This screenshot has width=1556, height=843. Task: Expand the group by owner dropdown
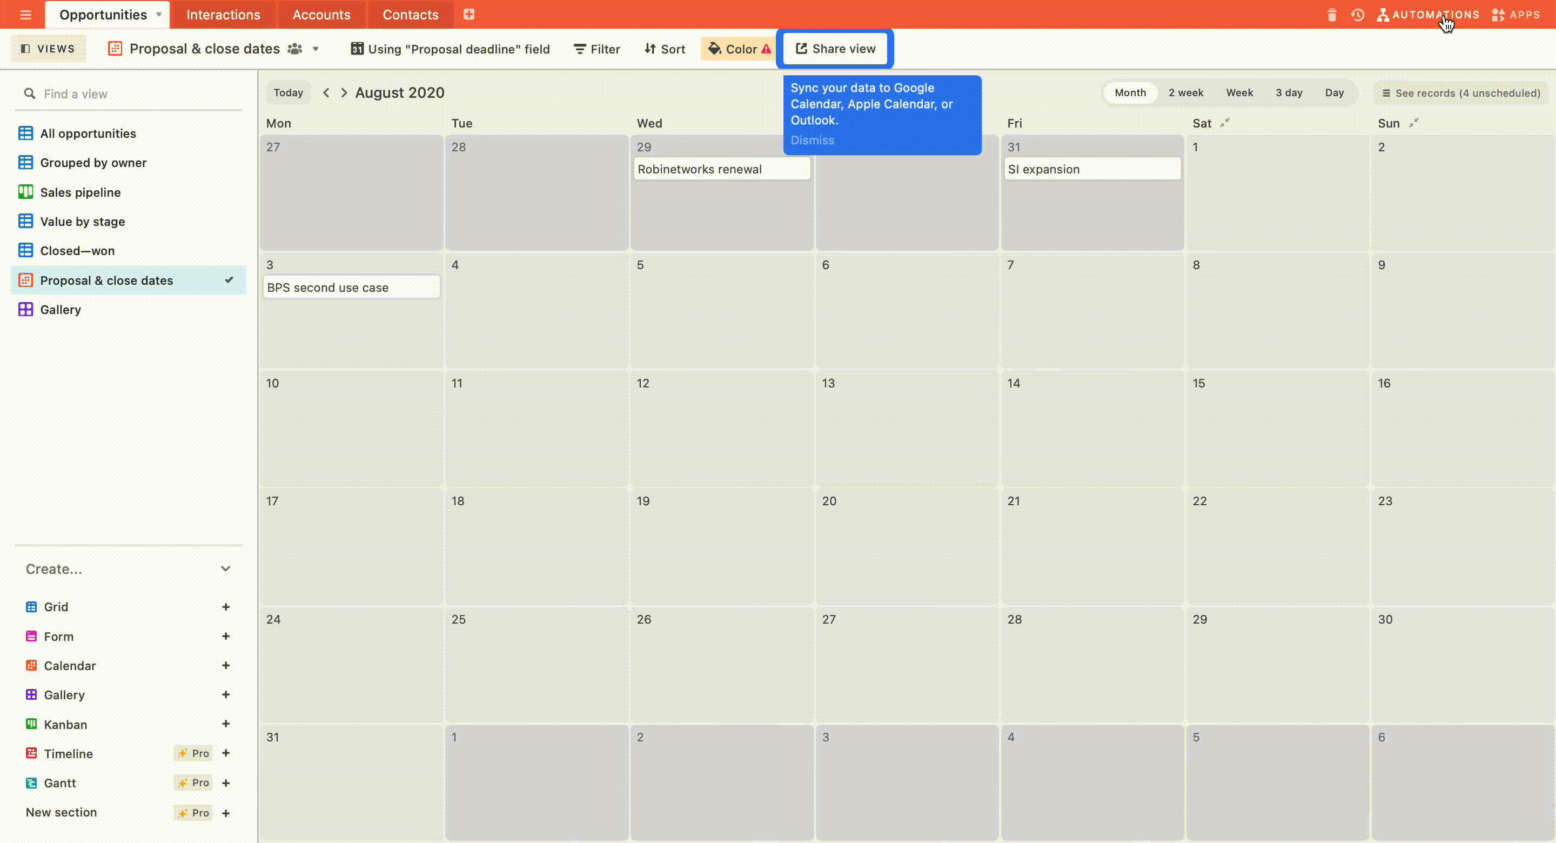click(93, 162)
